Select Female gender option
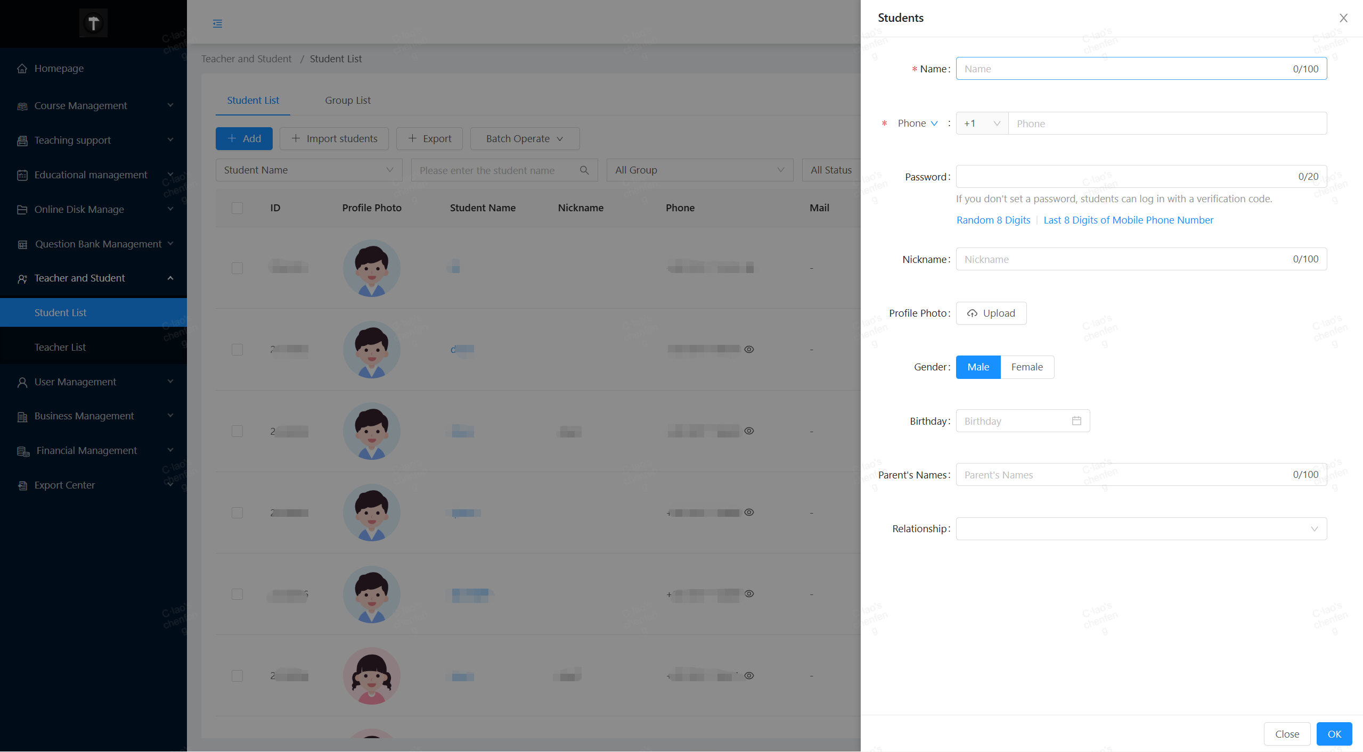 [1026, 367]
